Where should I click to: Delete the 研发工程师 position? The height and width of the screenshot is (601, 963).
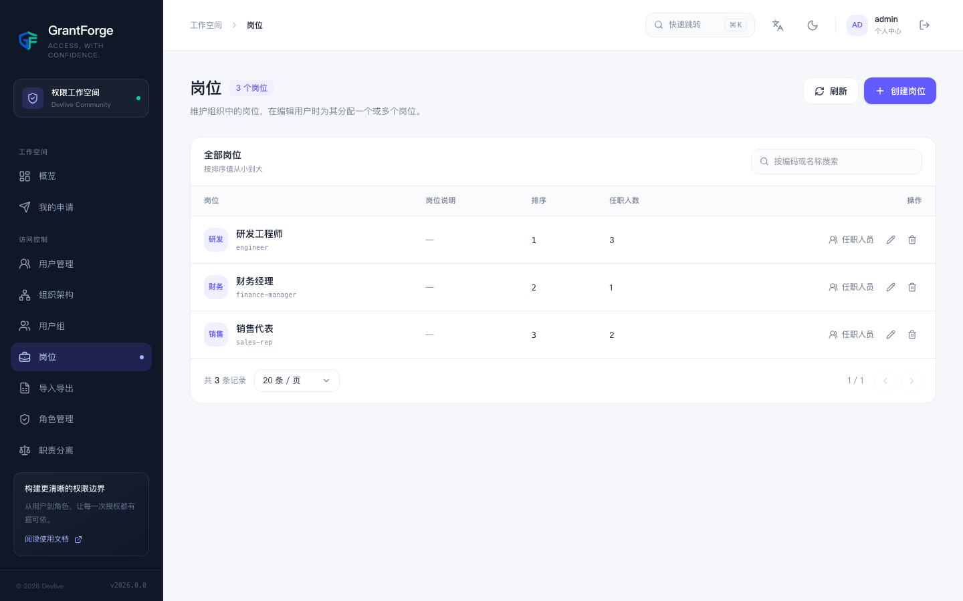912,240
